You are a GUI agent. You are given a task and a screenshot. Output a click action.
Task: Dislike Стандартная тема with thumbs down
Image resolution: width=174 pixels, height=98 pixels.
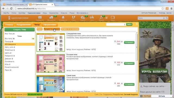[x=115, y=41]
